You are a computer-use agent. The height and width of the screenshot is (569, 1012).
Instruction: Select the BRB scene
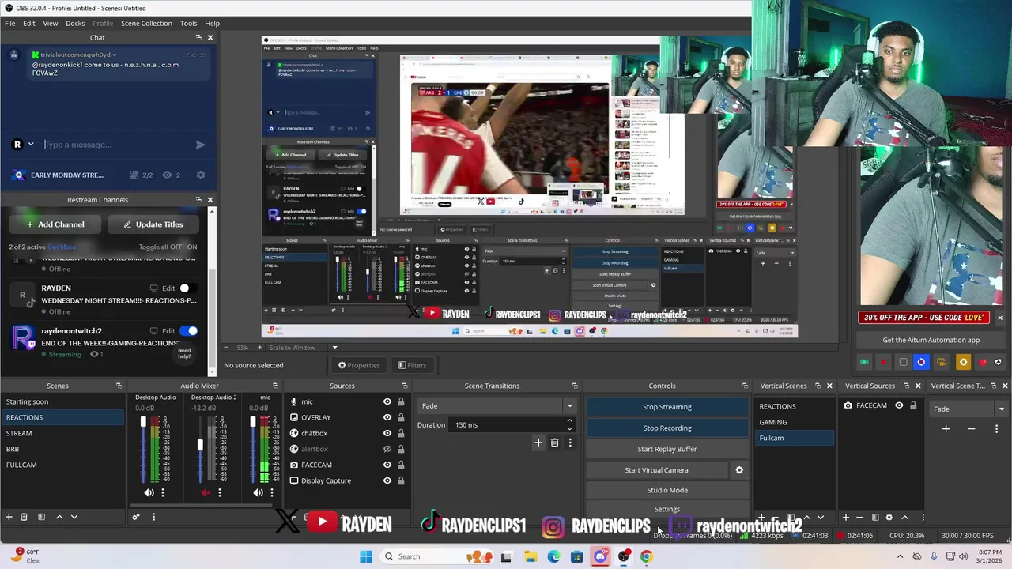pyautogui.click(x=62, y=449)
